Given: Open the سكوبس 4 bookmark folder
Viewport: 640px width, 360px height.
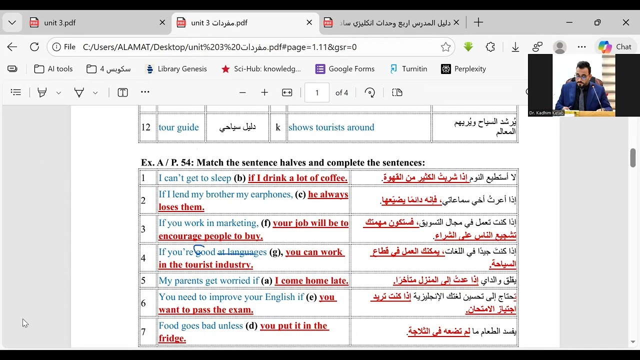Looking at the screenshot, I should [108, 69].
